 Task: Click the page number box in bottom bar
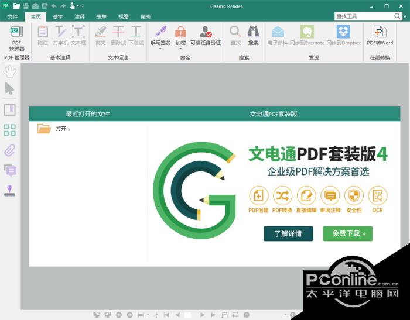click(x=188, y=315)
